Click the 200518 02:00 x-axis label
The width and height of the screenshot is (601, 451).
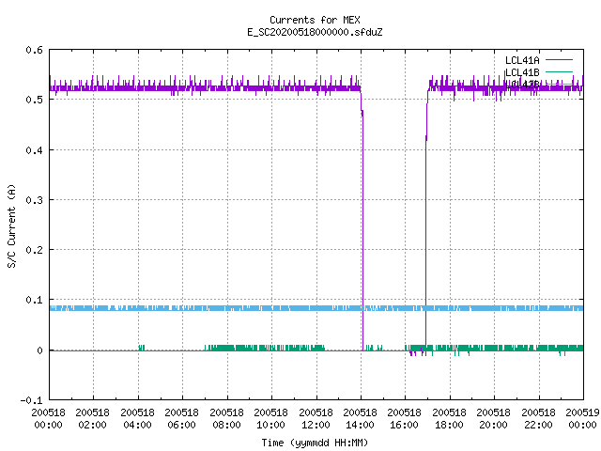92,419
